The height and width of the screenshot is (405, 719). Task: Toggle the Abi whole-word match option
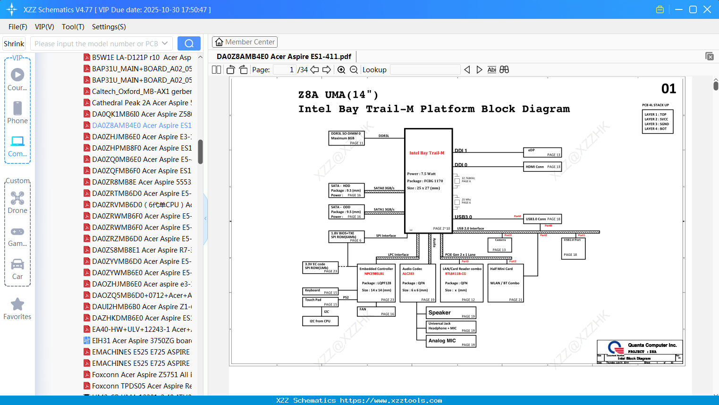click(491, 70)
